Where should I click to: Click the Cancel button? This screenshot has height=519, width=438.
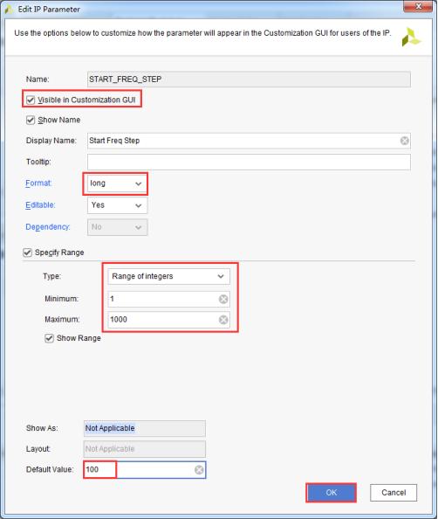coord(394,493)
